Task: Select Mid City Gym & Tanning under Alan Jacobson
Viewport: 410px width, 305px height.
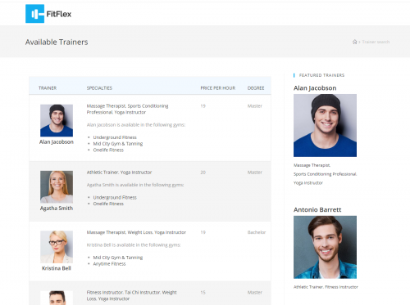Action: click(x=118, y=144)
